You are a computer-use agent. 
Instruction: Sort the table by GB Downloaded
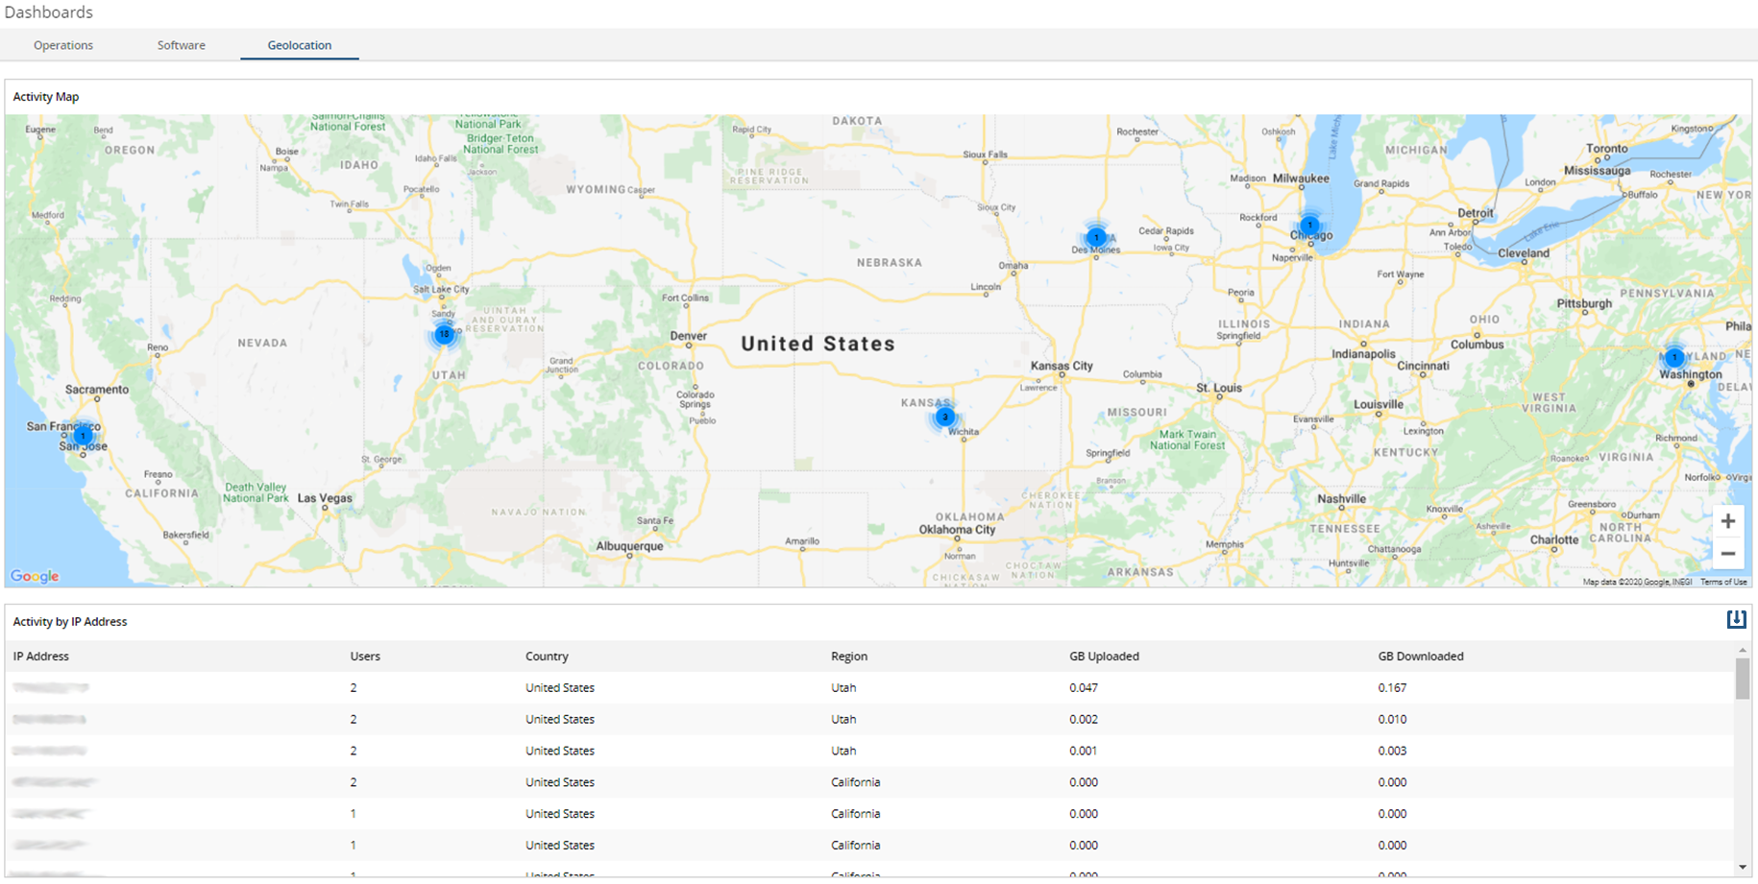click(x=1421, y=656)
